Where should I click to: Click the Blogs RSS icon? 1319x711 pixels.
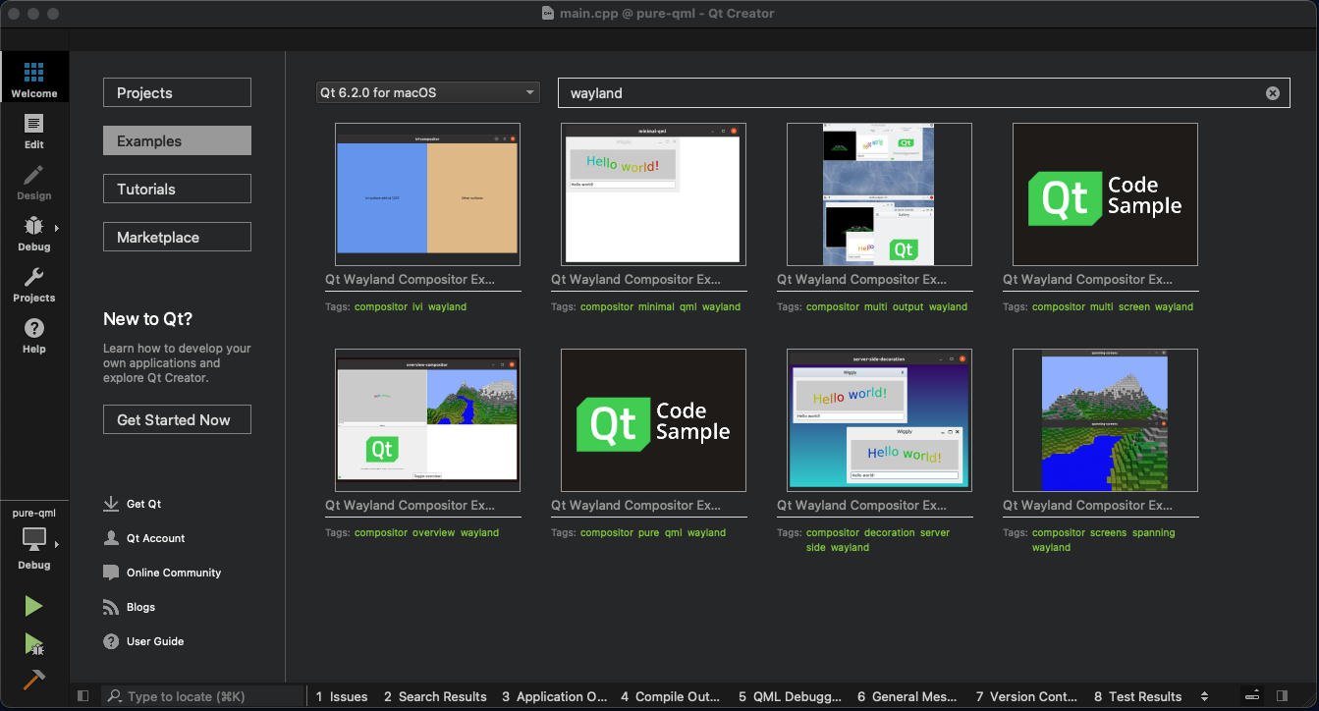(x=111, y=607)
